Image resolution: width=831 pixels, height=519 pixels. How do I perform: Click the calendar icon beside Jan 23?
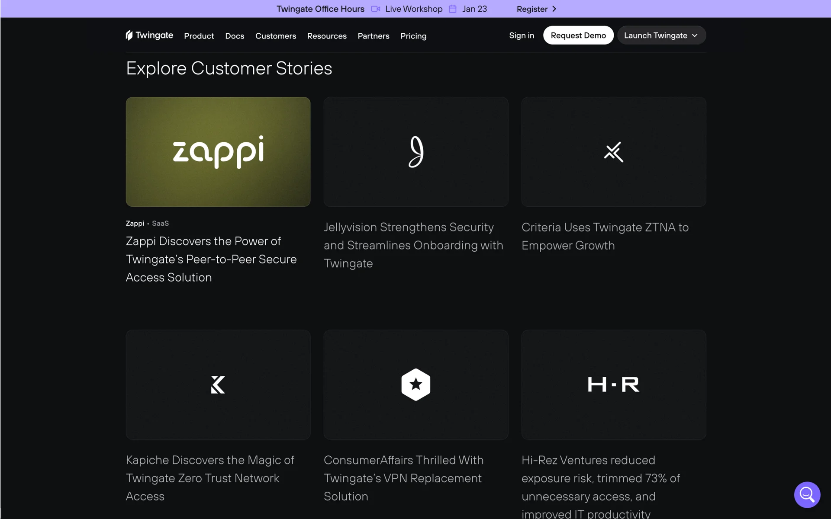[x=452, y=9]
